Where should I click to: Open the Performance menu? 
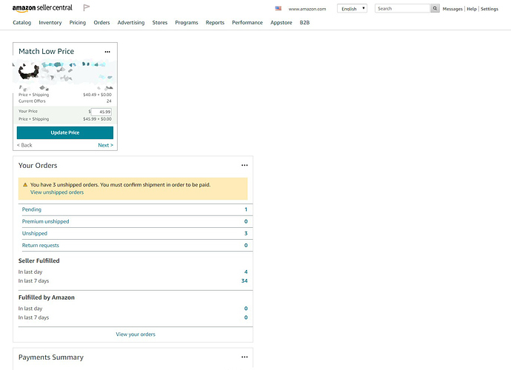pyautogui.click(x=247, y=22)
